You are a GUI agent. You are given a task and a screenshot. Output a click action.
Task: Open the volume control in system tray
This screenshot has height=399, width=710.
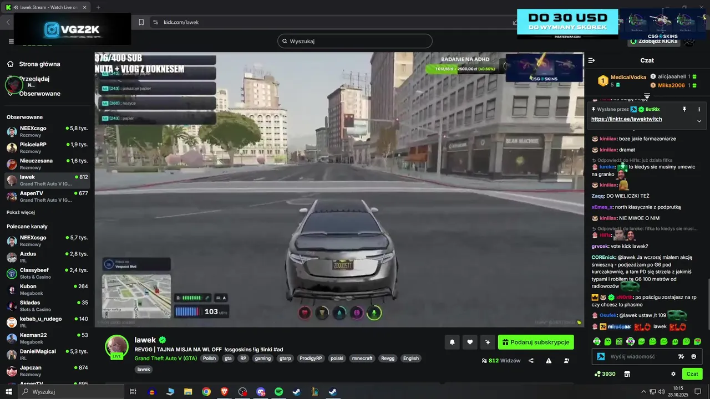click(661, 392)
